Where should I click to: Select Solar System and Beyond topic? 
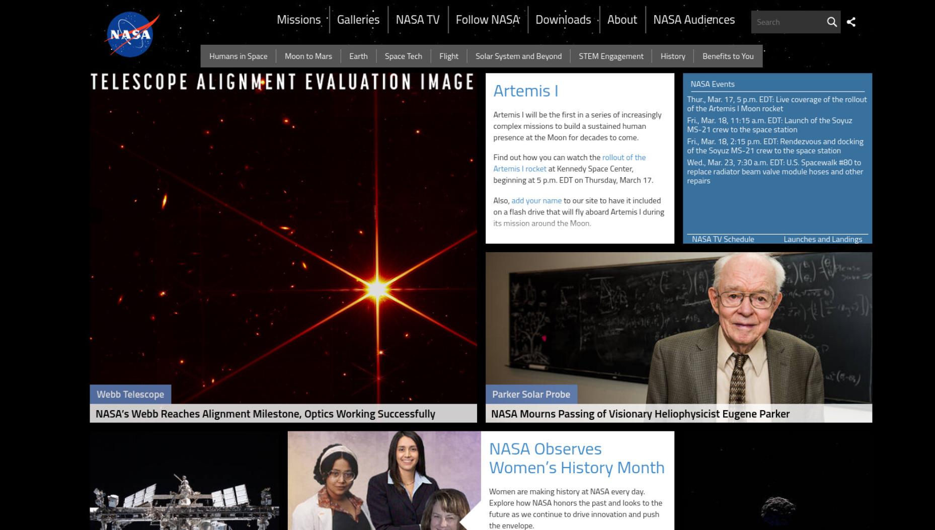[519, 56]
